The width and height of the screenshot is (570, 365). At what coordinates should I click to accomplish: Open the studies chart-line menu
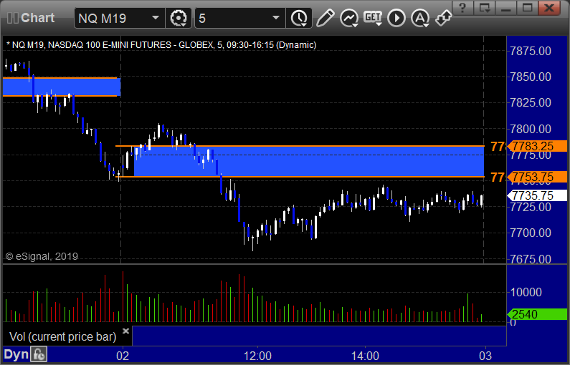349,18
